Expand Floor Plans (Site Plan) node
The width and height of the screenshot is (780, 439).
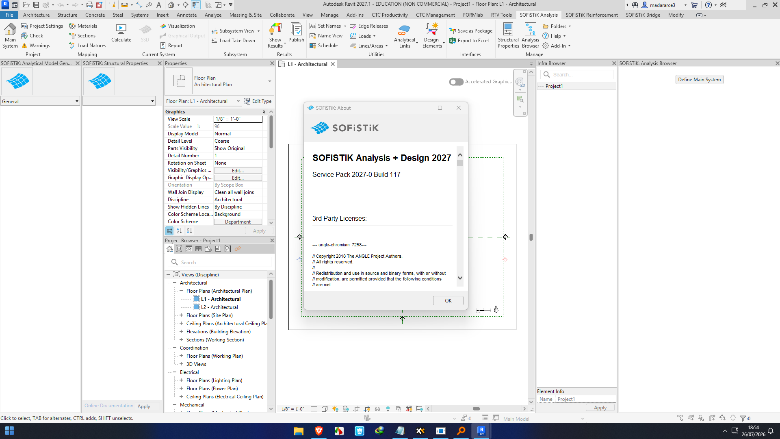pyautogui.click(x=181, y=315)
